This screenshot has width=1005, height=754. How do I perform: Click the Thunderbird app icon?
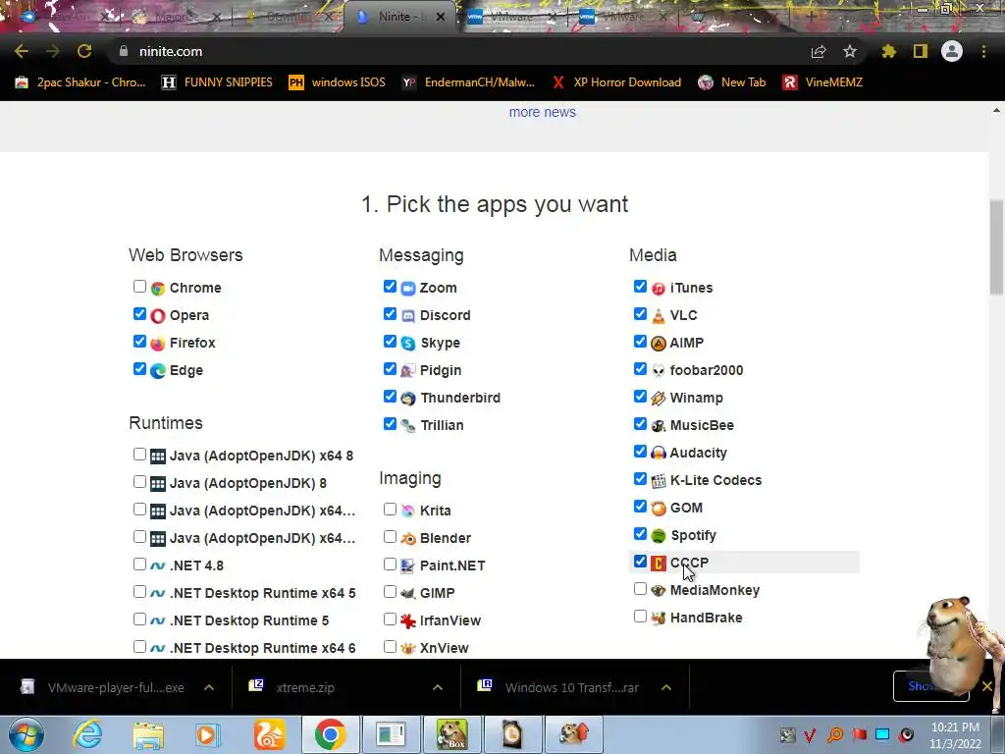408,399
